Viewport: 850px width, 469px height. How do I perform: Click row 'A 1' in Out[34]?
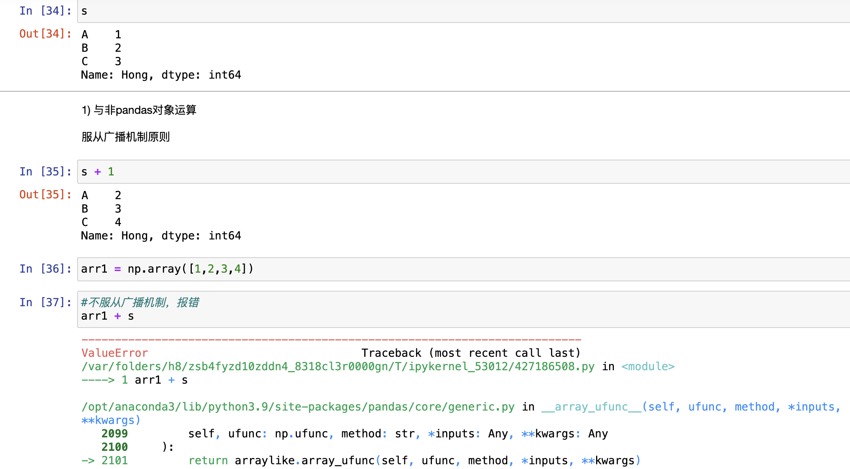click(x=101, y=35)
